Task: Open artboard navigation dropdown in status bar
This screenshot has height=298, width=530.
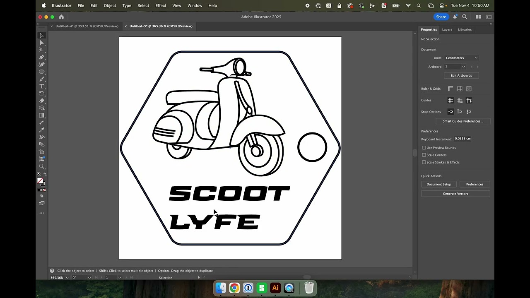Action: pos(120,278)
